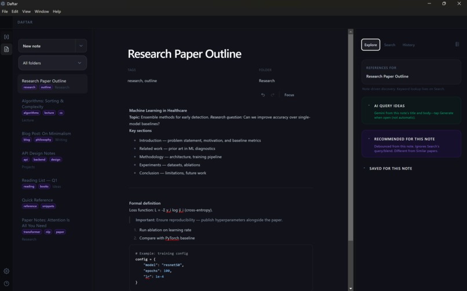
Task: Click 'Key sections' heading in the note
Action: [x=140, y=131]
